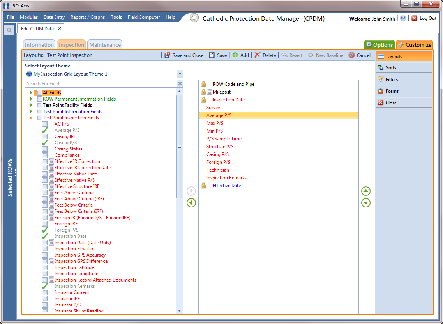Switch to the Information tab
The image size is (443, 324).
pos(39,45)
